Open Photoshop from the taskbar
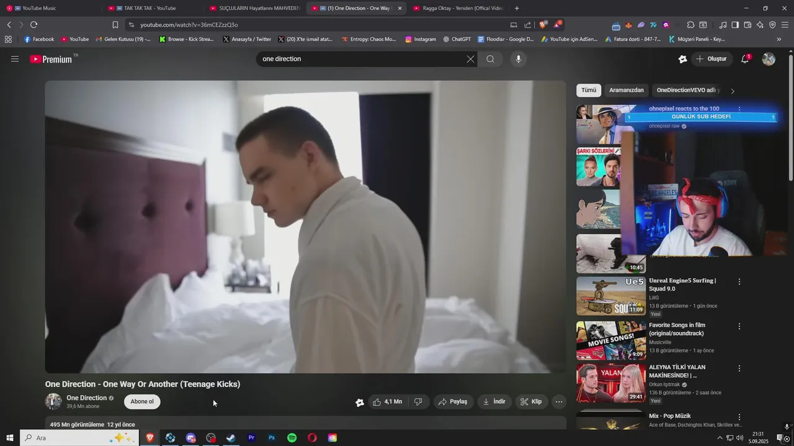794x446 pixels. (x=272, y=438)
